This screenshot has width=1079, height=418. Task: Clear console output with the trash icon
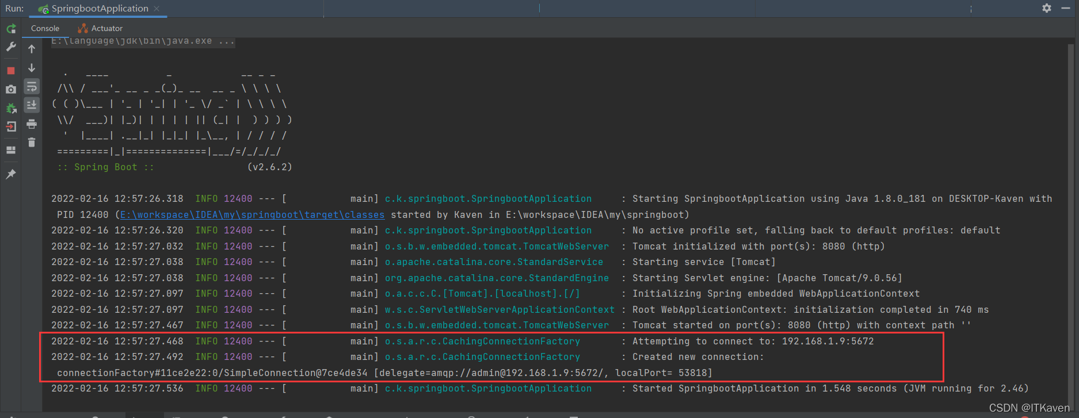click(x=32, y=142)
